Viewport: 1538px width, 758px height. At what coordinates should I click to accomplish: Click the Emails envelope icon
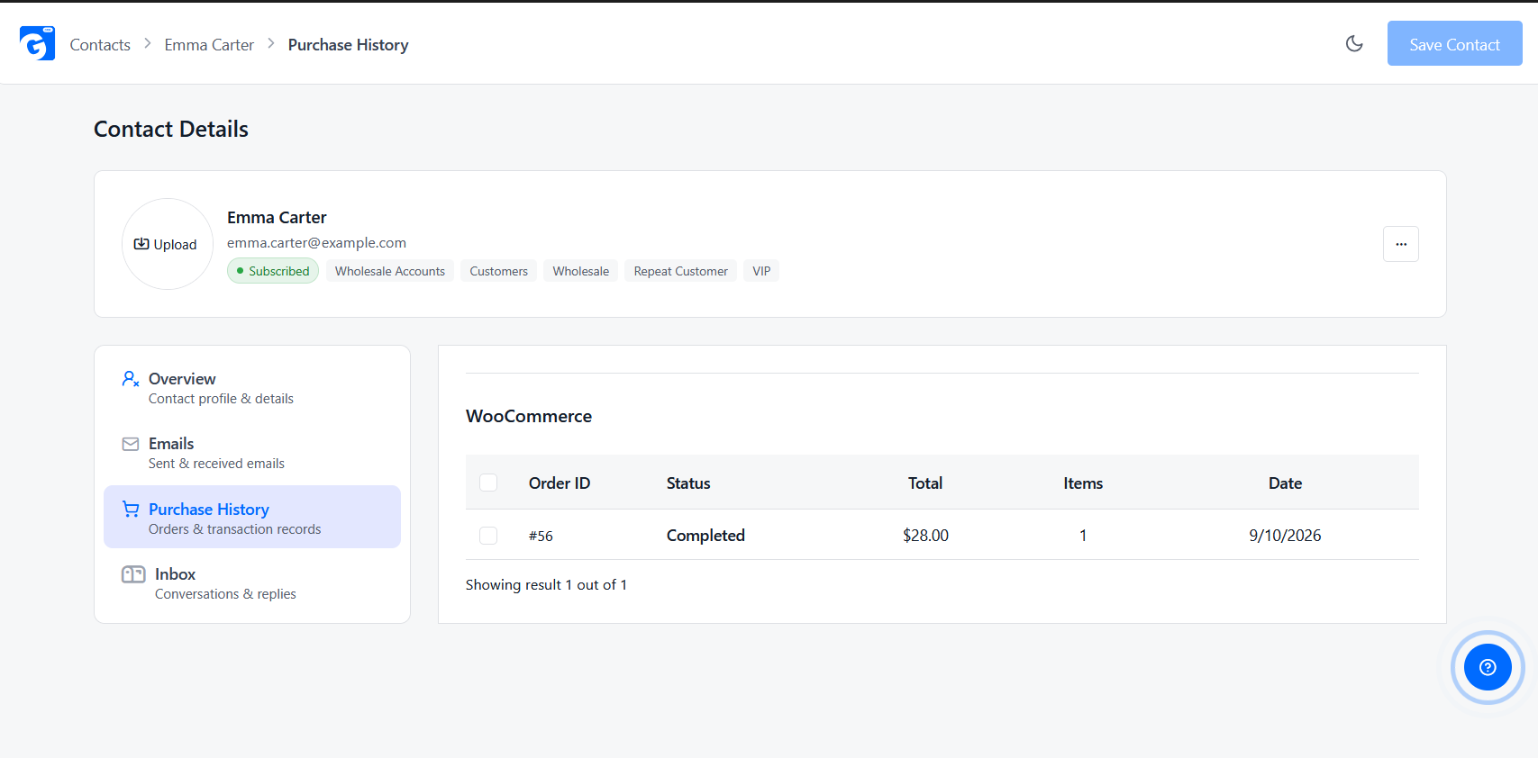[131, 444]
